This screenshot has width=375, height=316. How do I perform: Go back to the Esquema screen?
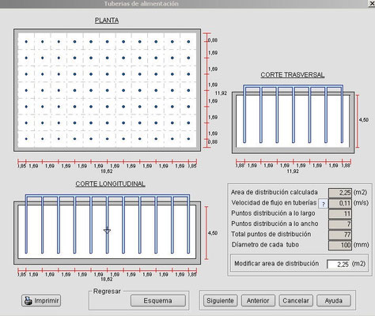coord(158,300)
